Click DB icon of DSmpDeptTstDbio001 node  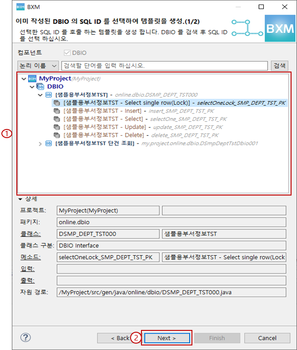click(x=49, y=143)
